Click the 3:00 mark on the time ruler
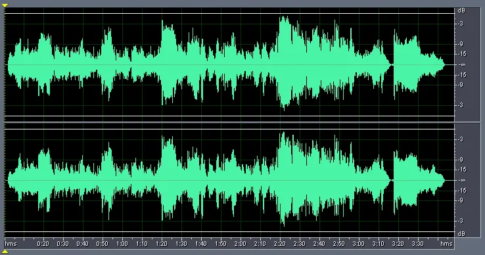485x255 pixels. 359,244
